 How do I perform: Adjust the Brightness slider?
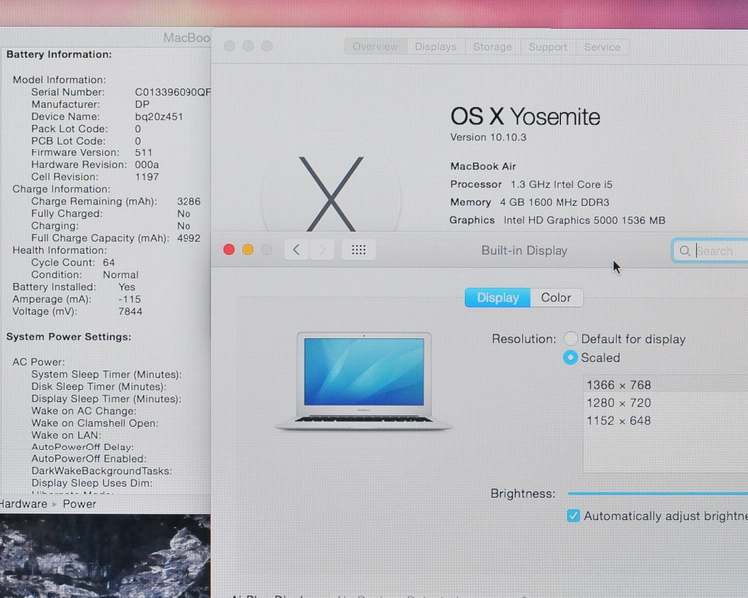coord(658,494)
